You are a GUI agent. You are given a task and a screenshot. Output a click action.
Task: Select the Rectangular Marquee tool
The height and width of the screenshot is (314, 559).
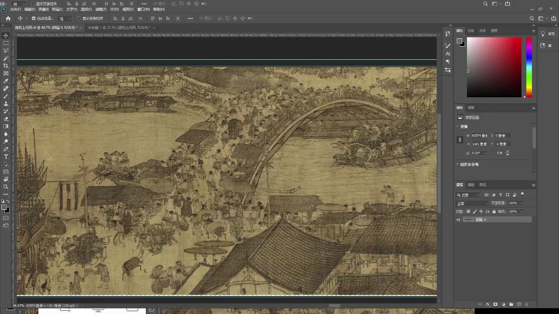6,43
